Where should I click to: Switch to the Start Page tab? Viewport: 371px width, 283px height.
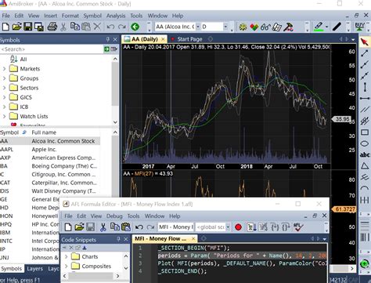tap(189, 39)
